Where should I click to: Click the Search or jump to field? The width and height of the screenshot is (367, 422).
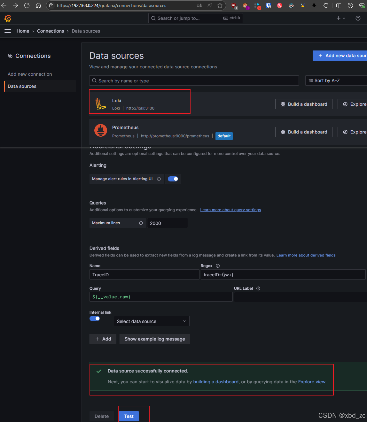(x=196, y=18)
